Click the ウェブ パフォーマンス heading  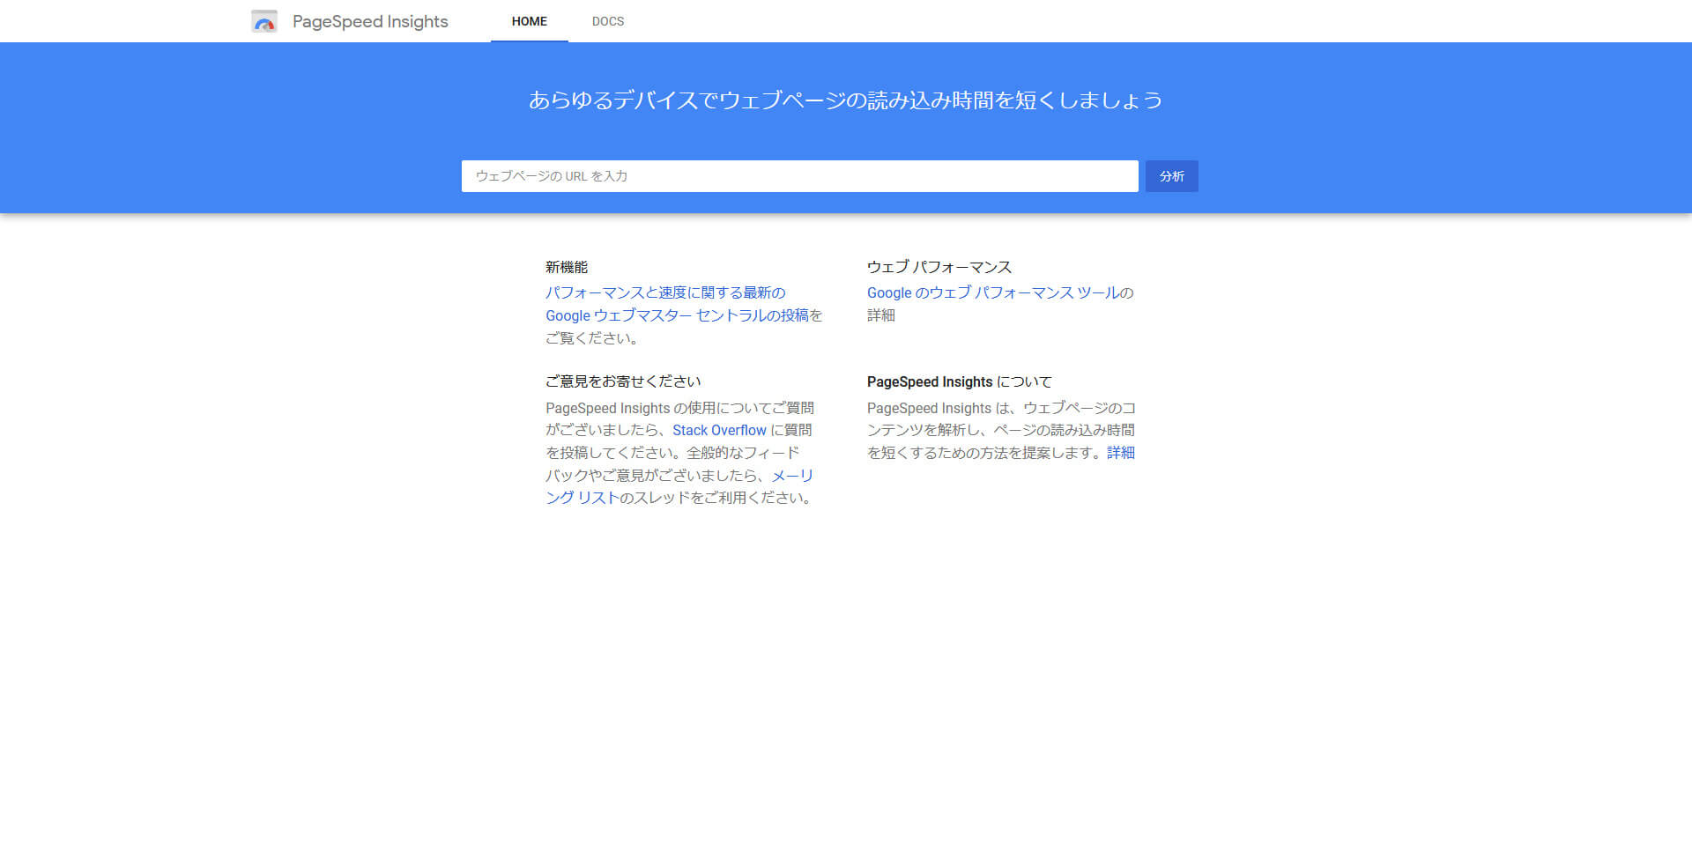(939, 267)
